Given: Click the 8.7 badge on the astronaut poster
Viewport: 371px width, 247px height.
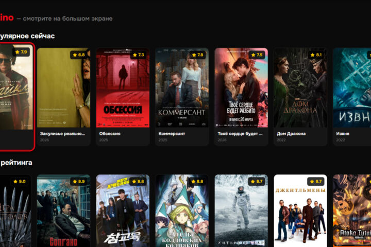Looking at the screenshot, I should [x=257, y=182].
